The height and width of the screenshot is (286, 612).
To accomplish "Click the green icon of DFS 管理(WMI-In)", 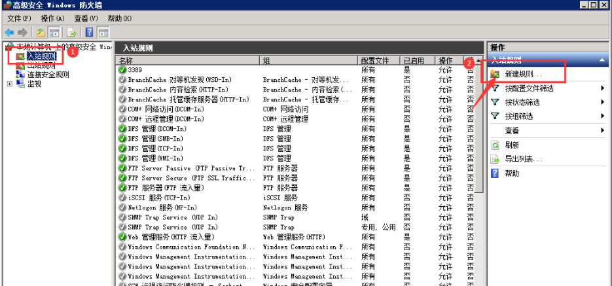I will [x=122, y=158].
